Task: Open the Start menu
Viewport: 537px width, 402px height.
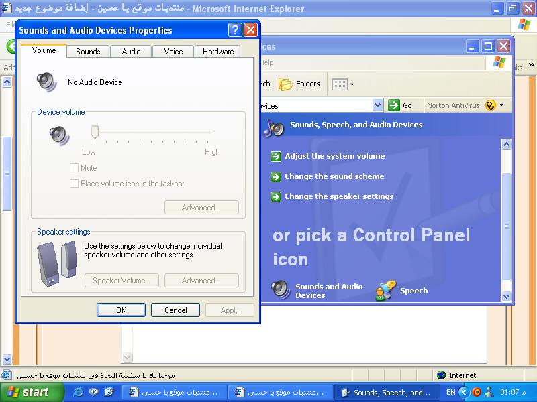Action: [x=32, y=392]
